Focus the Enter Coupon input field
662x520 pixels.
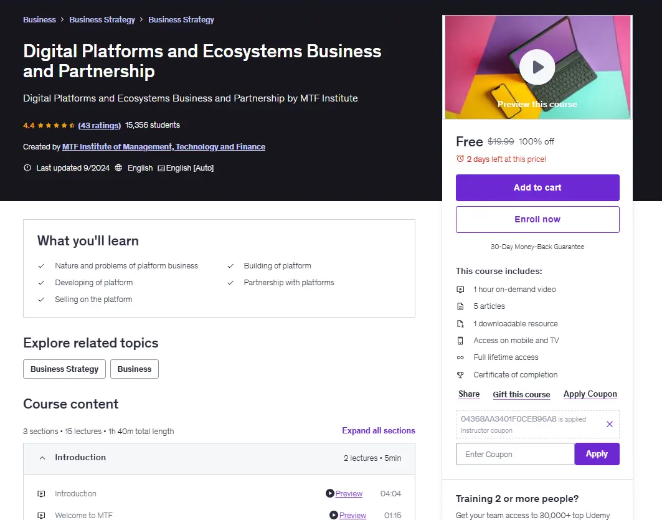point(515,454)
